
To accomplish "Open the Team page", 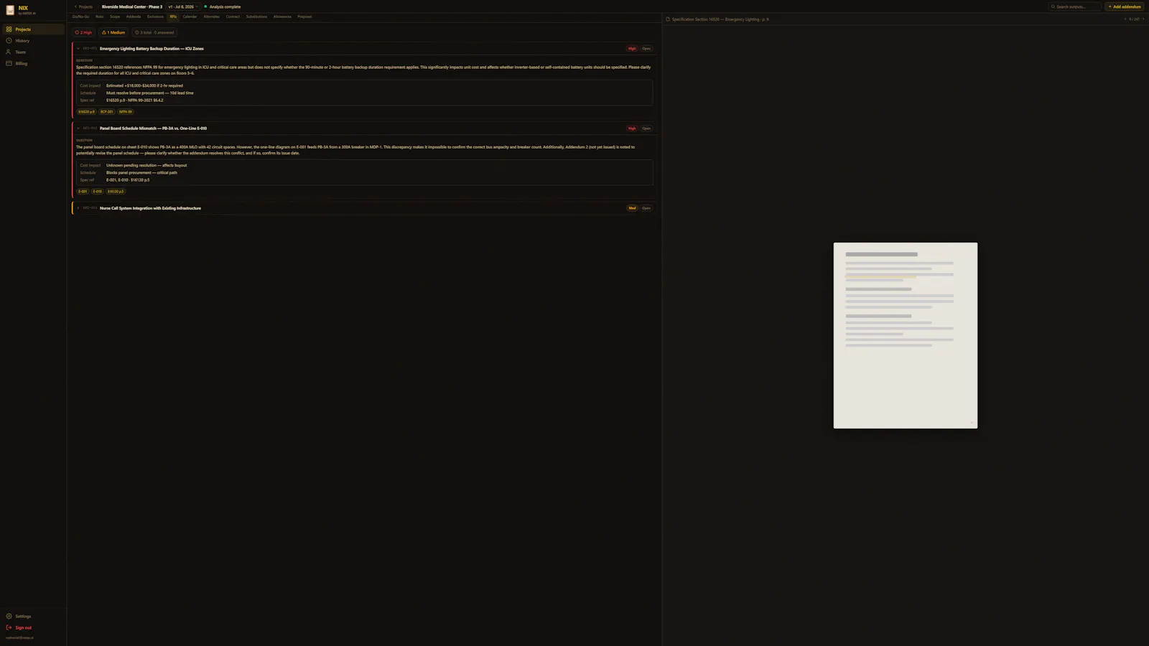I will (x=33, y=52).
